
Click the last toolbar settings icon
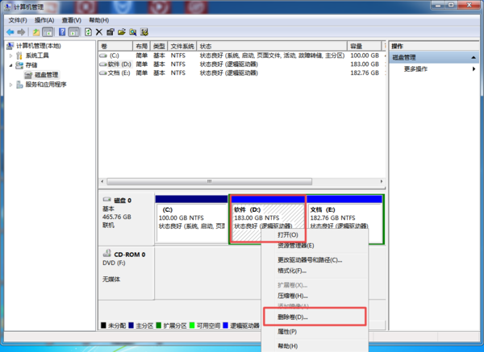tap(144, 31)
